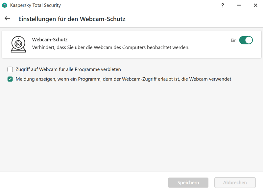Uncheck the 'Meldung anzeigen' checkbox
Viewport: 263px width, 192px height.
[x=10, y=79]
